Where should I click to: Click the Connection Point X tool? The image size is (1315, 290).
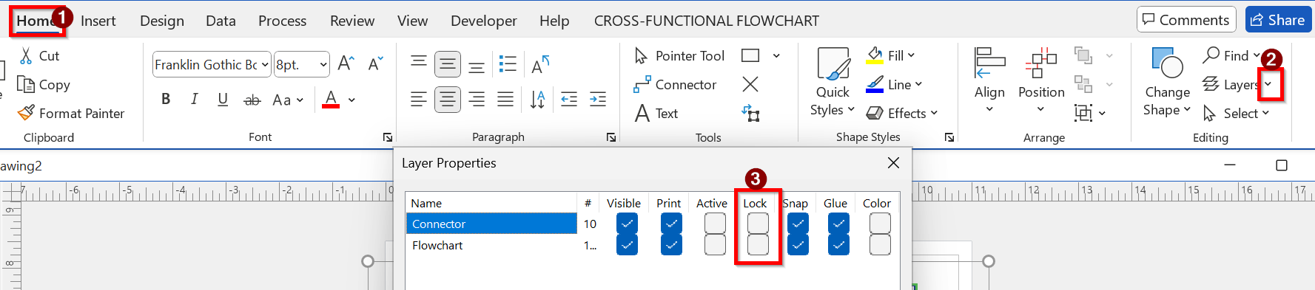pyautogui.click(x=750, y=84)
